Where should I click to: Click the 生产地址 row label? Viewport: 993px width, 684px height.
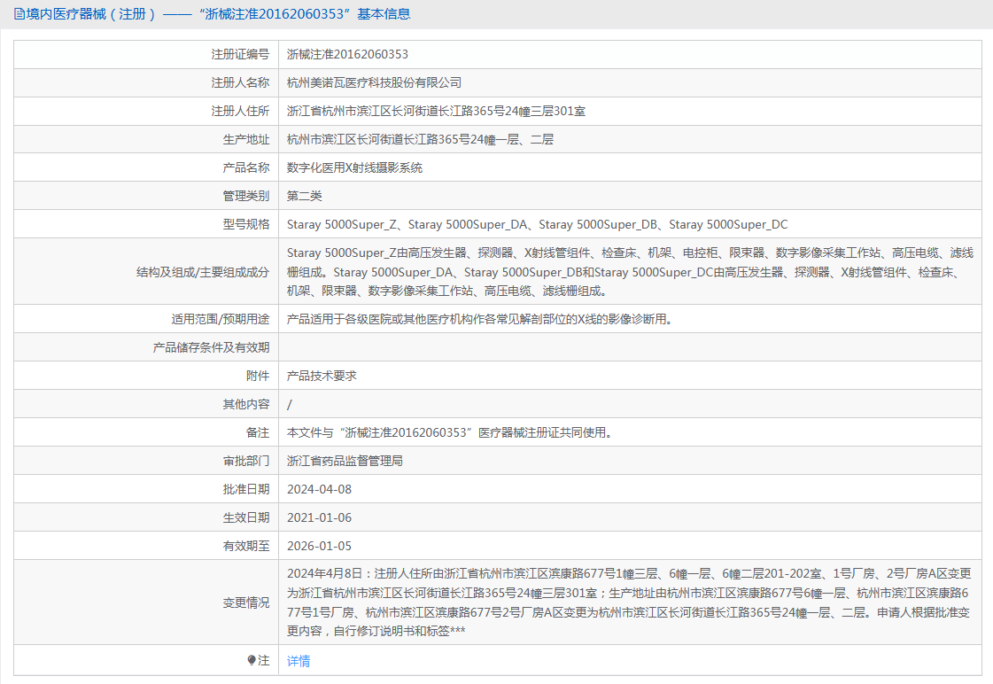tap(245, 140)
